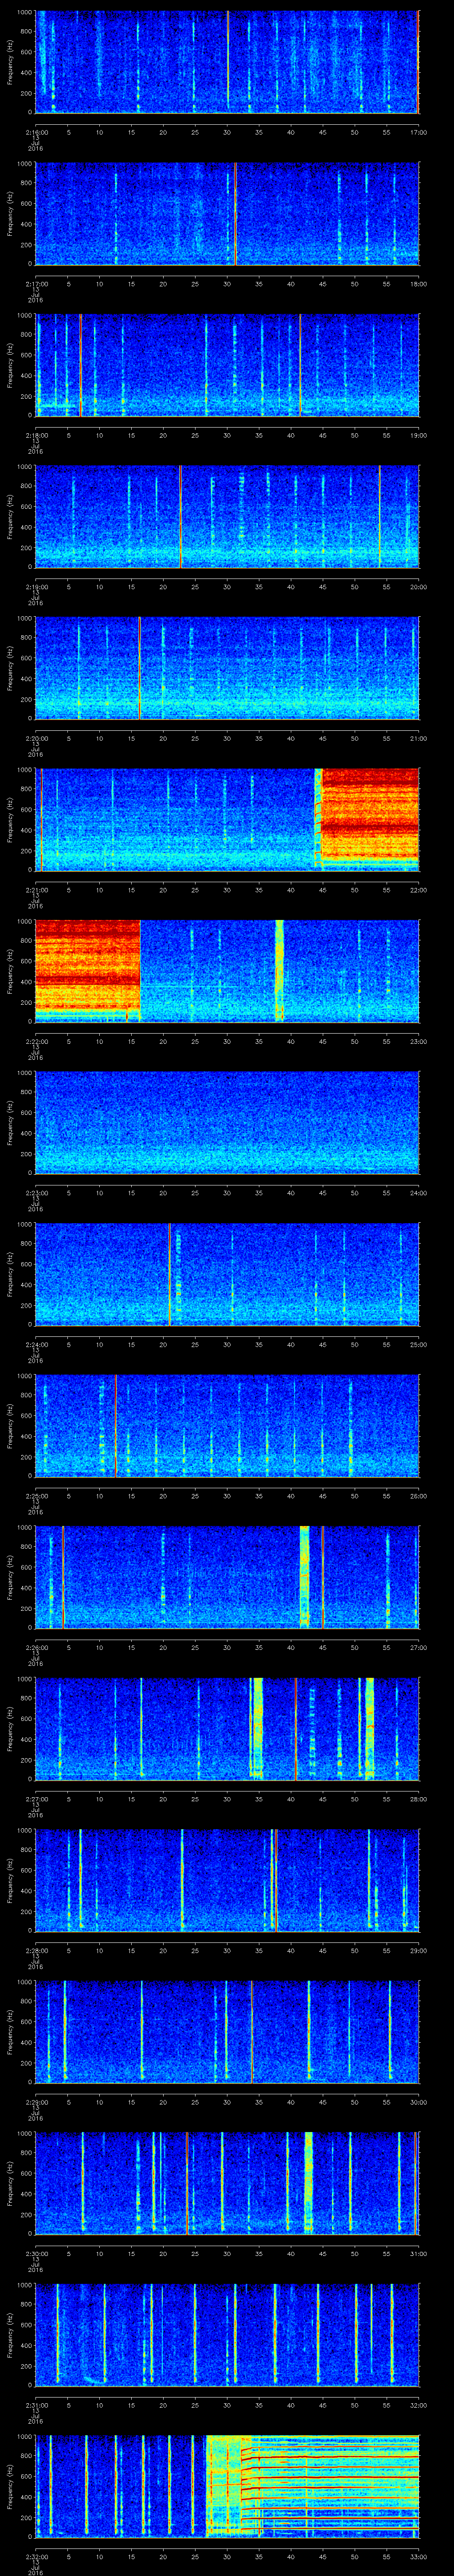Click the 22:00 end time label

(x=418, y=890)
